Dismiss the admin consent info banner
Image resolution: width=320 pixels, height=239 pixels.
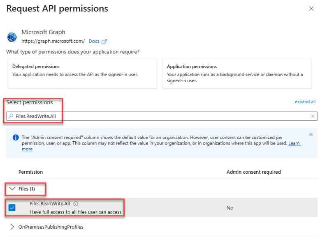[311, 134]
